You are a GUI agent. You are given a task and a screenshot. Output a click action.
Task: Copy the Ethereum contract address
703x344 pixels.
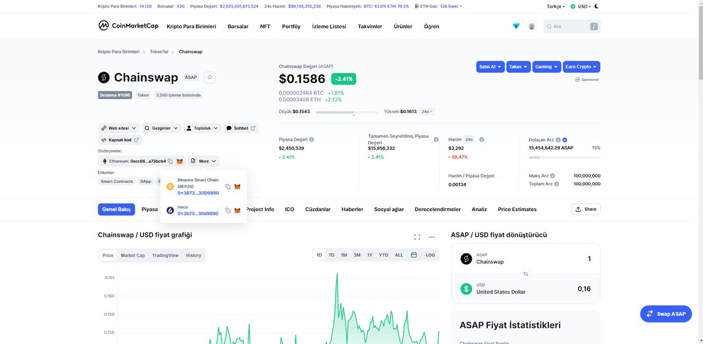point(170,161)
